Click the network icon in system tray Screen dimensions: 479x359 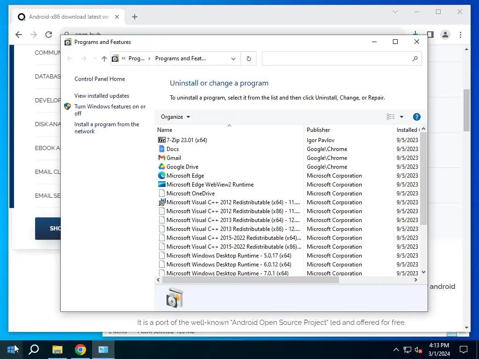(407, 350)
